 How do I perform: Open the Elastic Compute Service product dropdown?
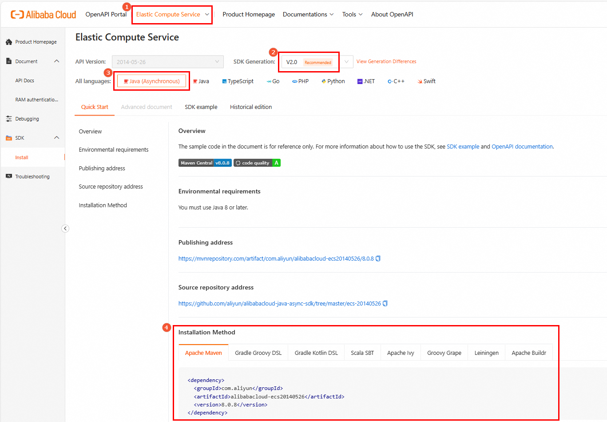(x=172, y=15)
